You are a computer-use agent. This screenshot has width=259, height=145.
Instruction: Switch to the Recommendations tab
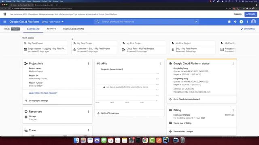[74, 29]
